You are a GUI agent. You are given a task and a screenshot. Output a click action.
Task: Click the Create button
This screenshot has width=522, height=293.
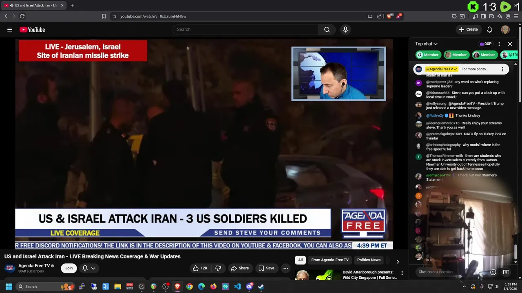(468, 29)
